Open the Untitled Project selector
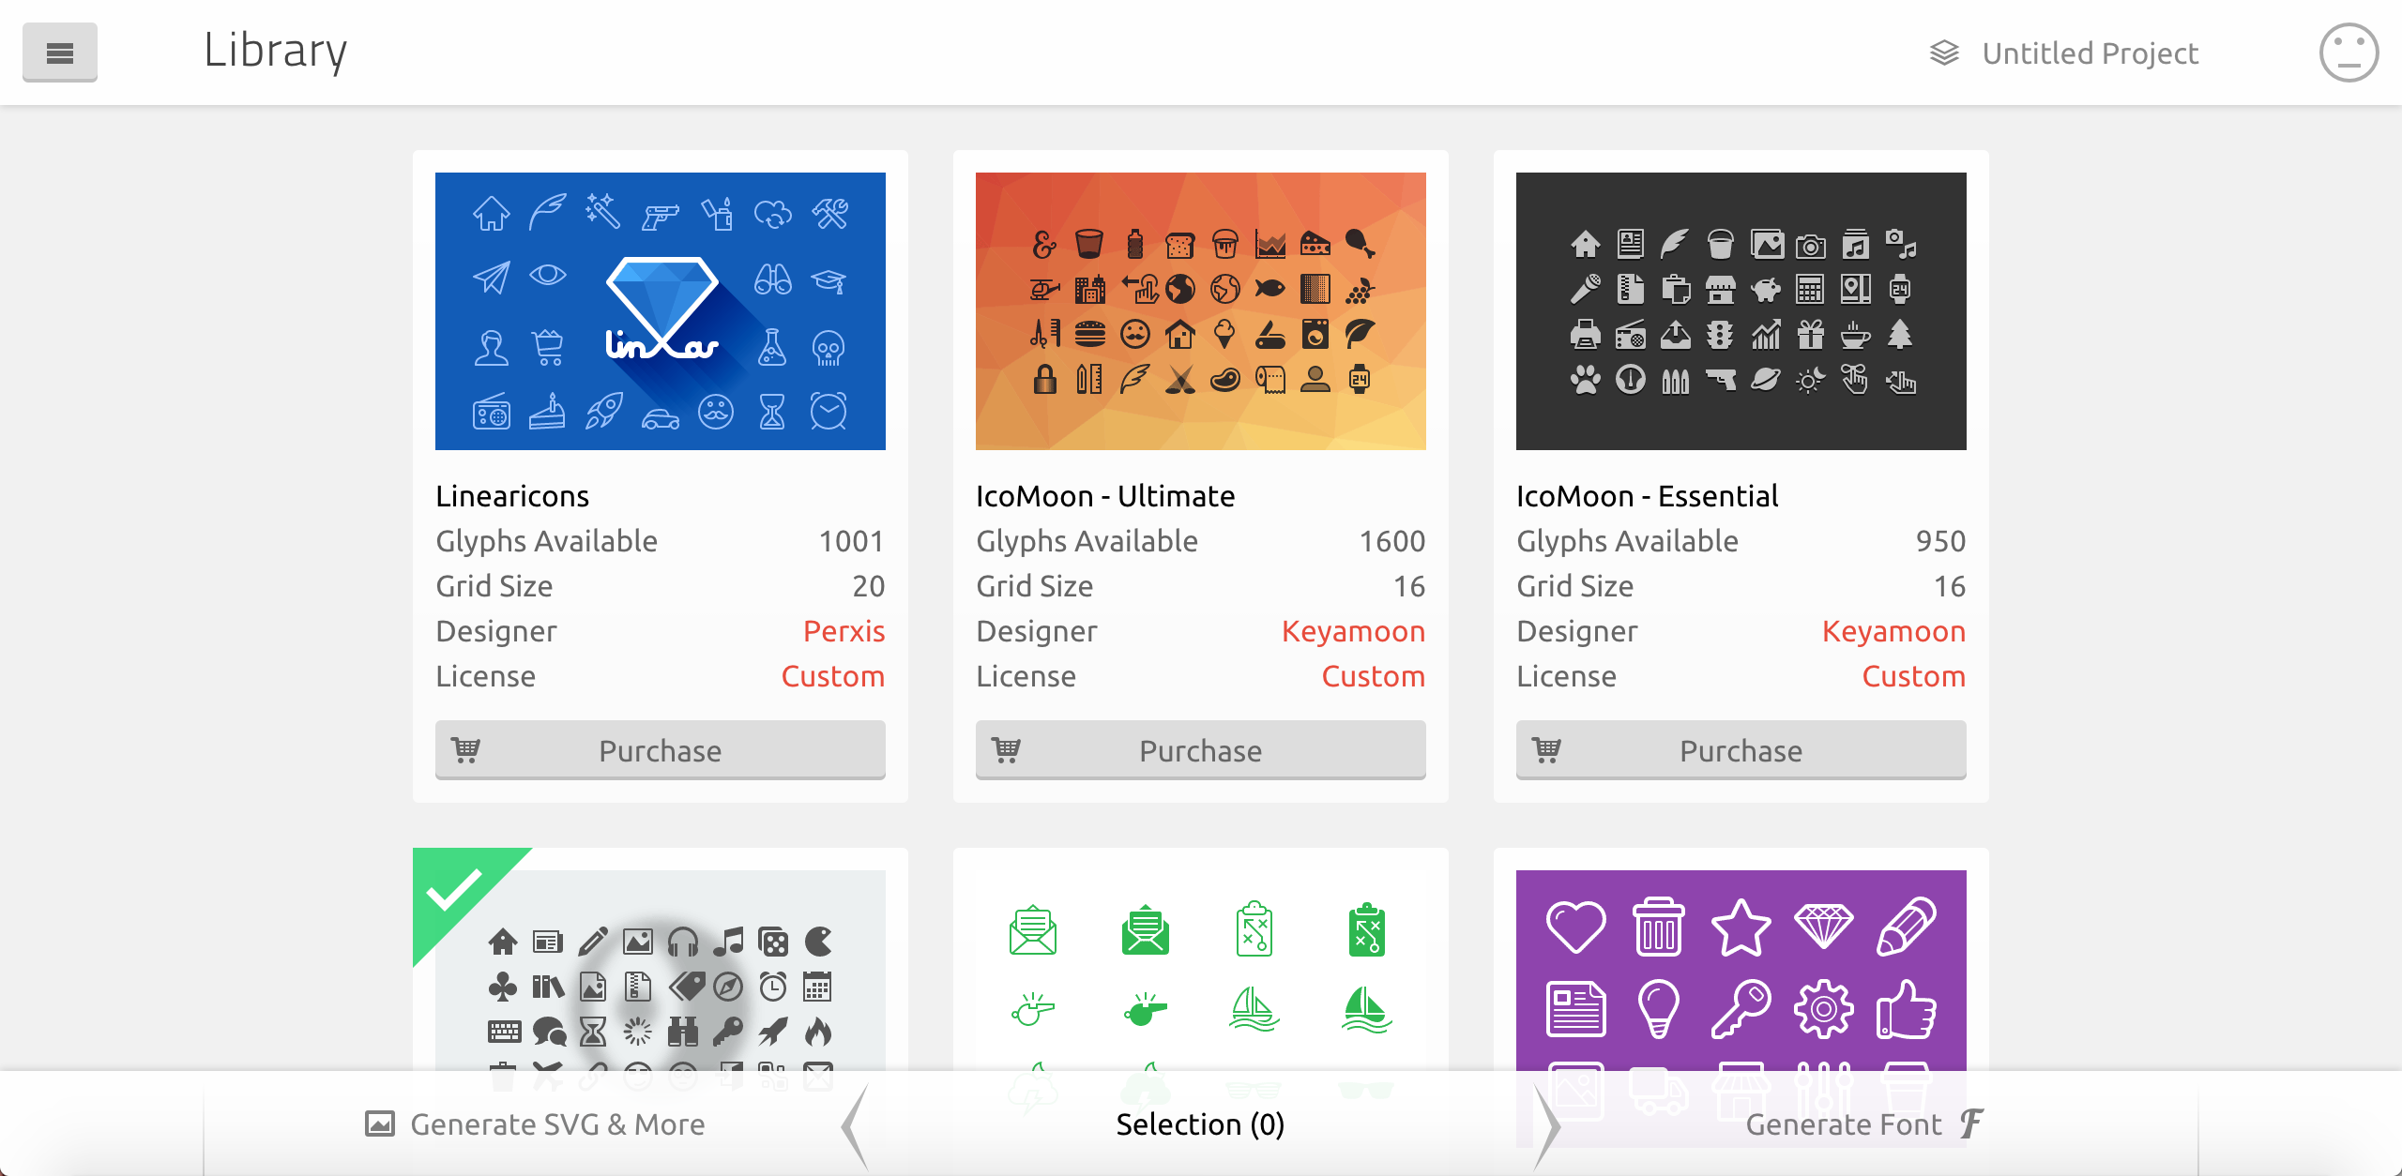The height and width of the screenshot is (1176, 2402). click(x=2089, y=53)
